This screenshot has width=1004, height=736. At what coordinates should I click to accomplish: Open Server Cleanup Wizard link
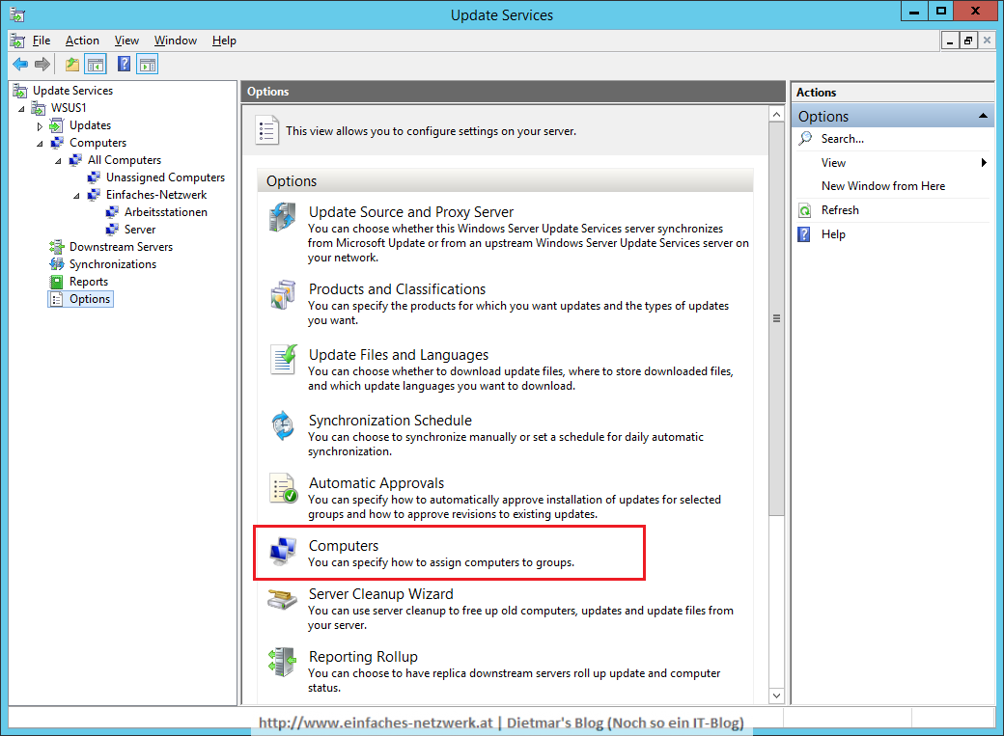(381, 594)
